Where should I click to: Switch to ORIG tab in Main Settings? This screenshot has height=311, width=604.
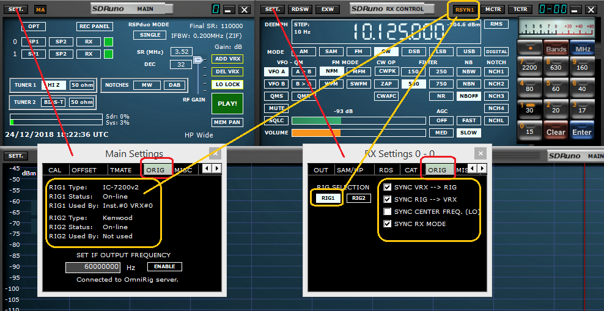(155, 170)
